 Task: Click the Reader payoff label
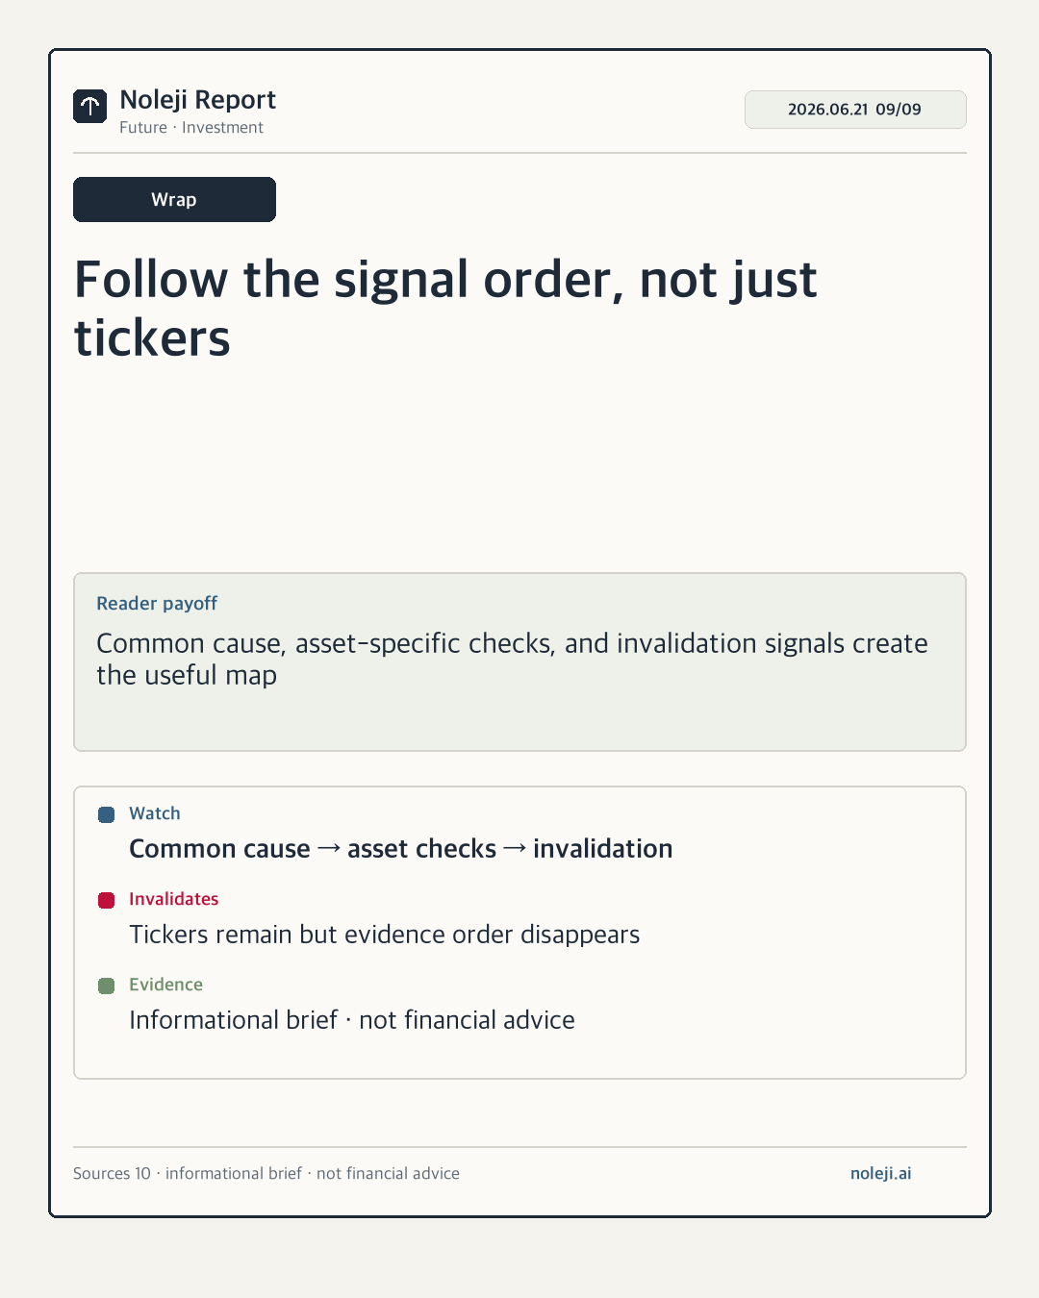(157, 603)
